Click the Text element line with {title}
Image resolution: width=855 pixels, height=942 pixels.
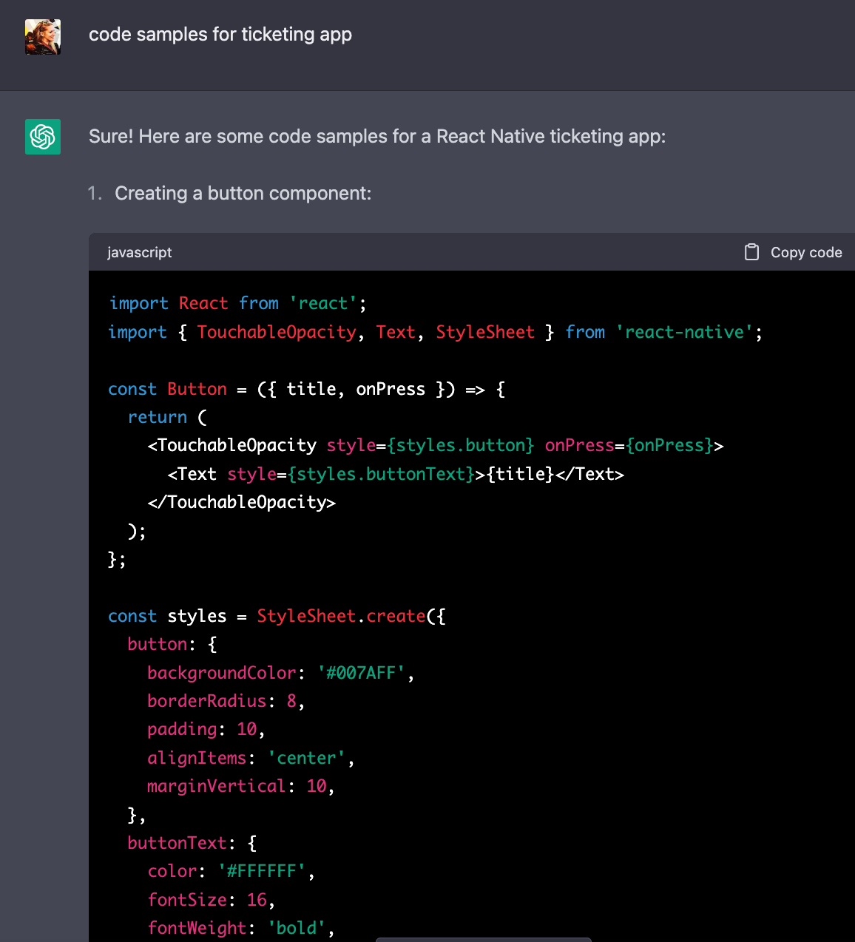pos(396,474)
